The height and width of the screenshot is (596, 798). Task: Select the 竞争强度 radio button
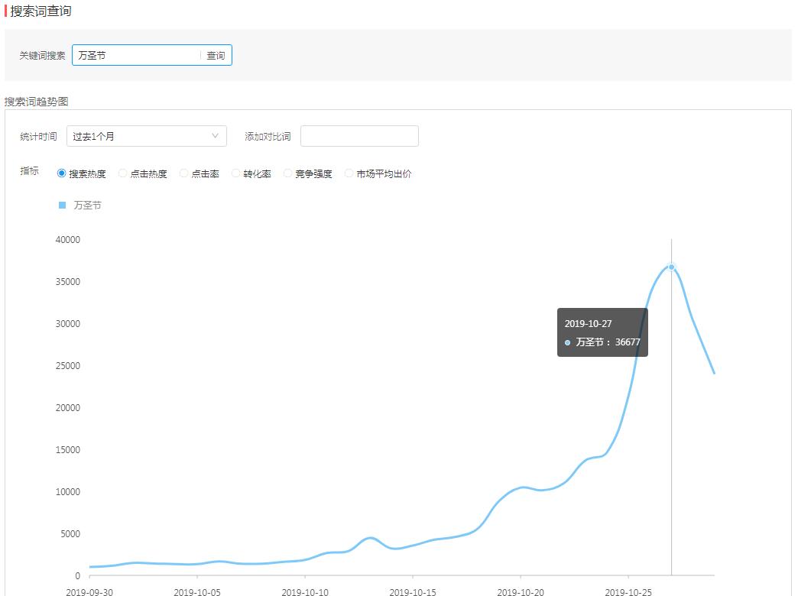pos(287,173)
